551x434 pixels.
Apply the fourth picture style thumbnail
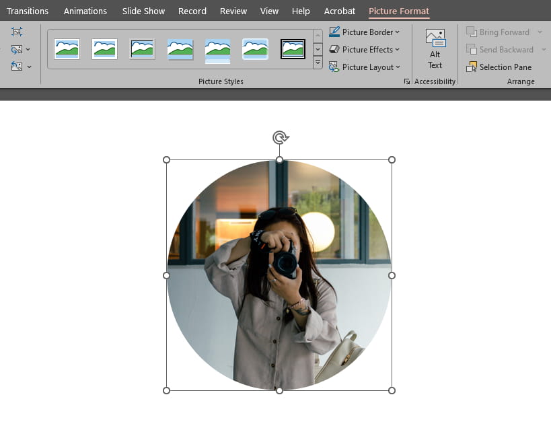(x=180, y=49)
